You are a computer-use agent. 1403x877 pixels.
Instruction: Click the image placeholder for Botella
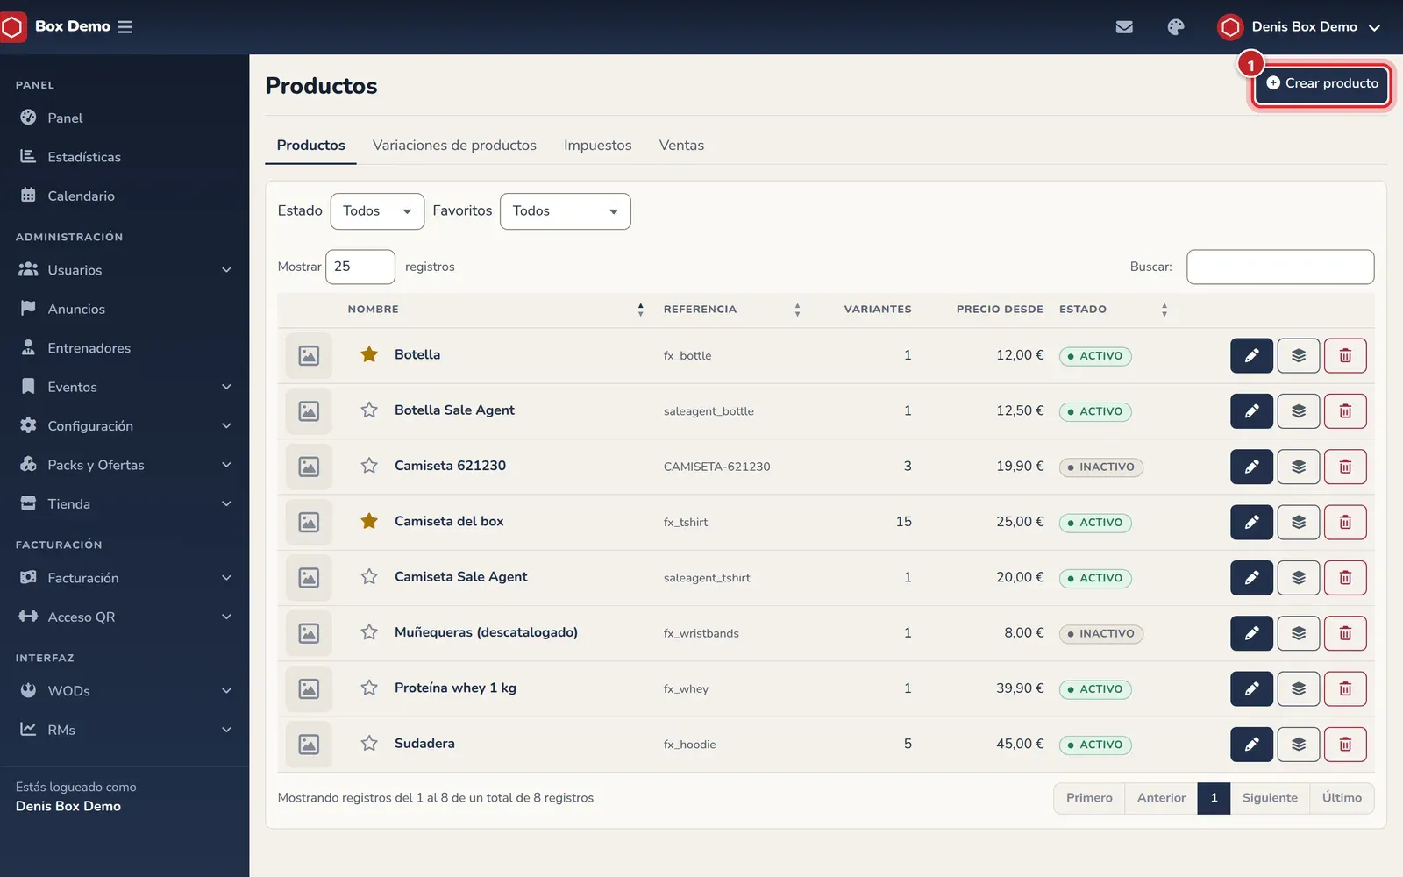pyautogui.click(x=309, y=355)
